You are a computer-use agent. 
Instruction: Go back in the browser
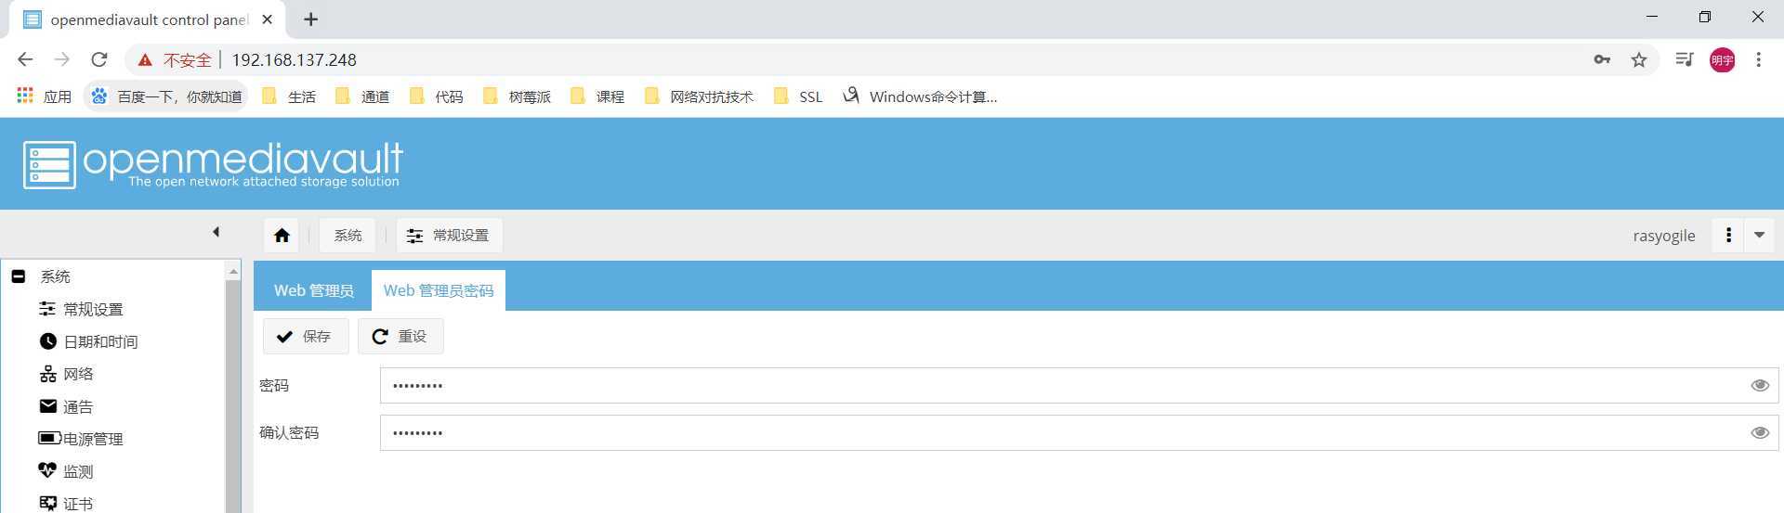click(25, 59)
